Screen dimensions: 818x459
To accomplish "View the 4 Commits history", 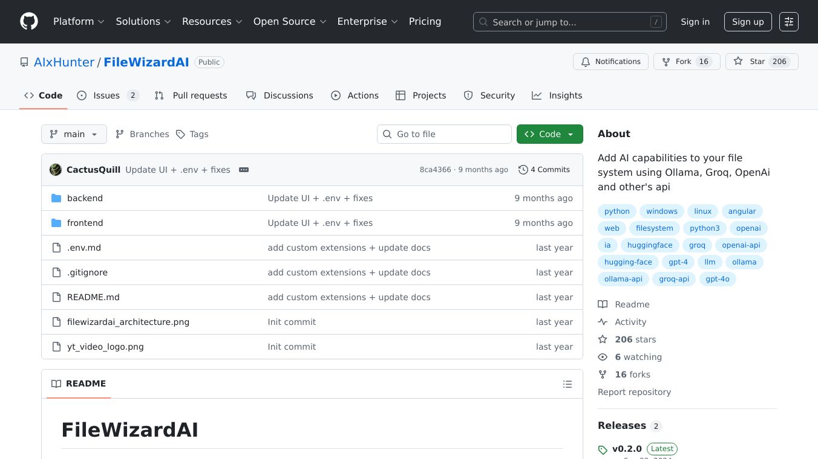I will point(544,170).
